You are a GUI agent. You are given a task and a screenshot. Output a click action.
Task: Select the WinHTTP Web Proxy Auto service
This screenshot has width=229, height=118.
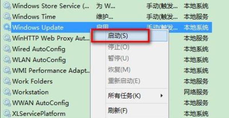click(51, 38)
